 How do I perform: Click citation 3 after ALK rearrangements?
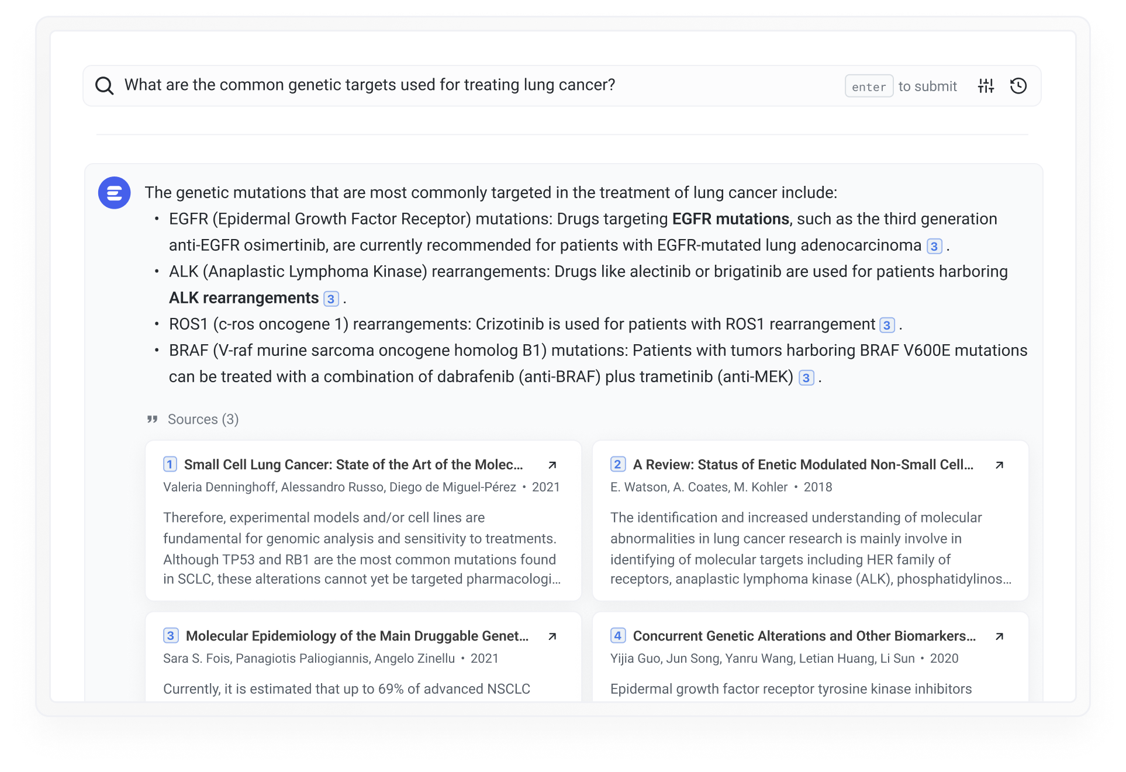pyautogui.click(x=331, y=299)
